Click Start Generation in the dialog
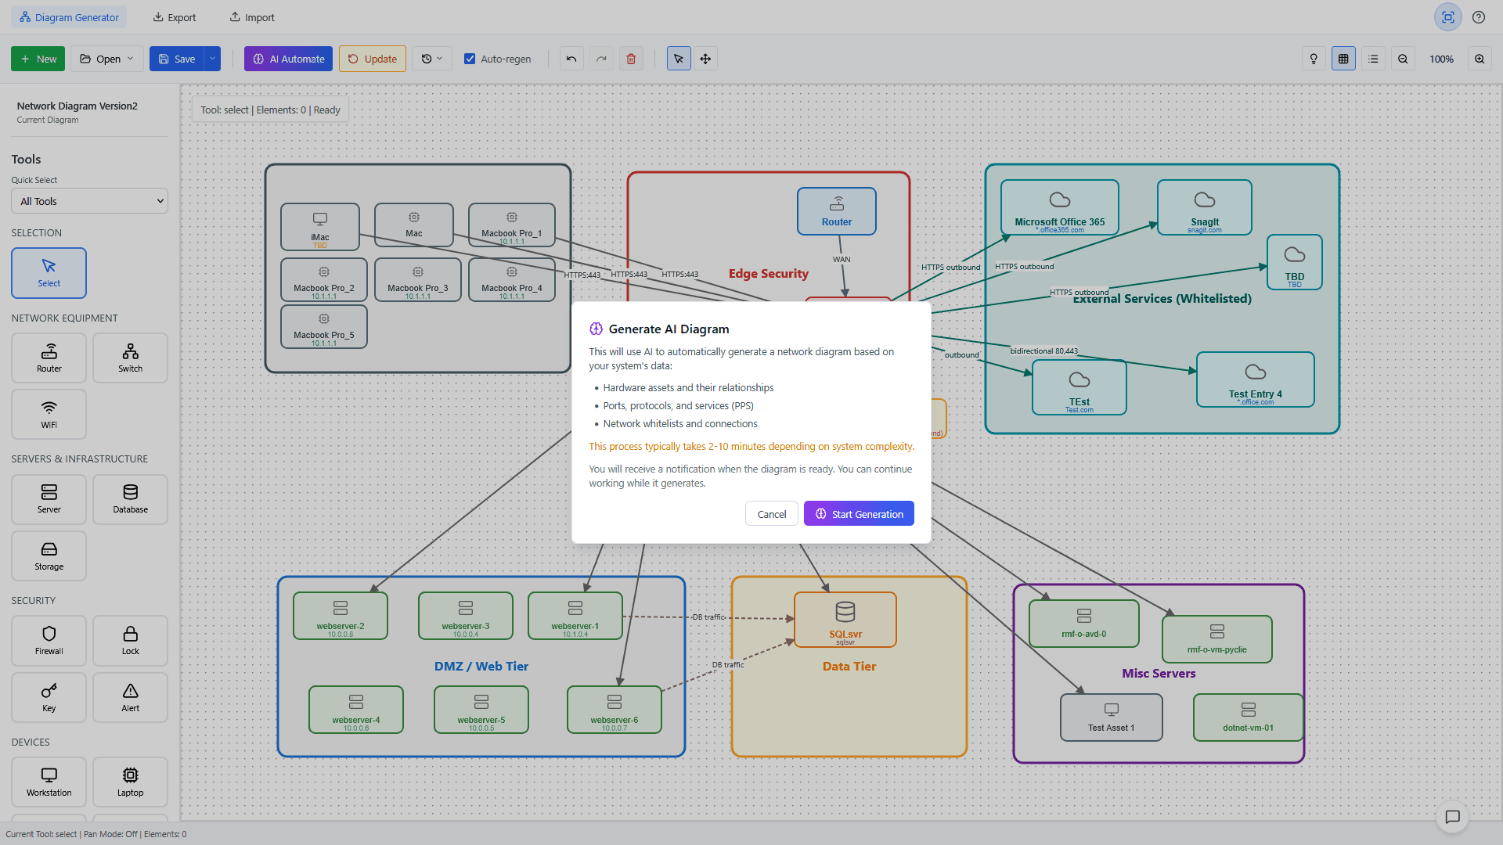1503x845 pixels. 858,513
